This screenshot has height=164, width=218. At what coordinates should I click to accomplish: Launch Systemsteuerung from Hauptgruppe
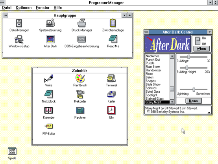pyautogui.click(x=50, y=23)
